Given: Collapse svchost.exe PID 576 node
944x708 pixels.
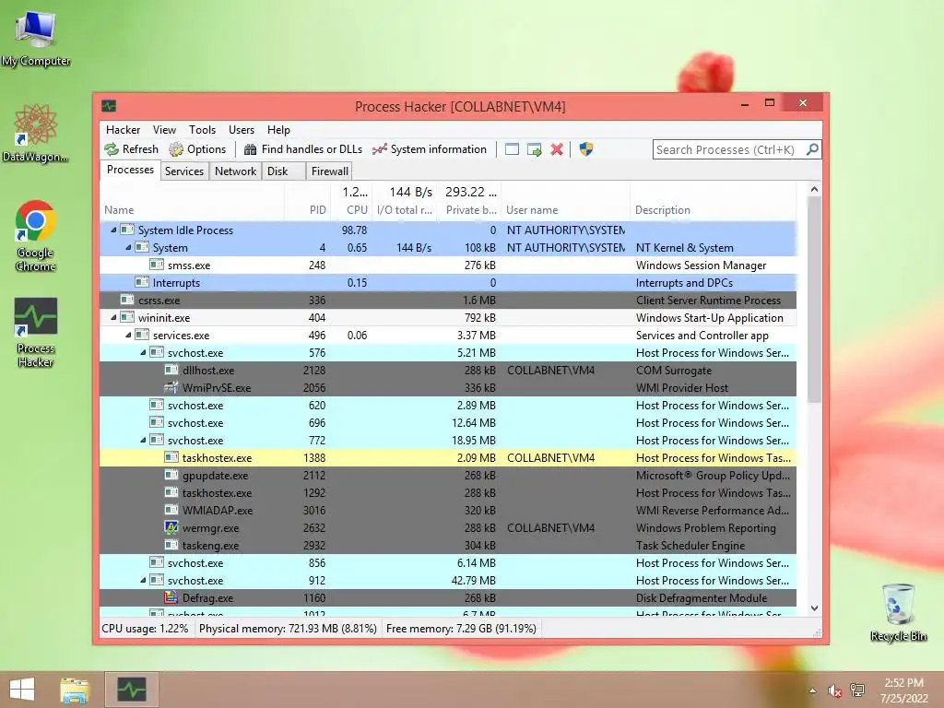Looking at the screenshot, I should tap(143, 352).
